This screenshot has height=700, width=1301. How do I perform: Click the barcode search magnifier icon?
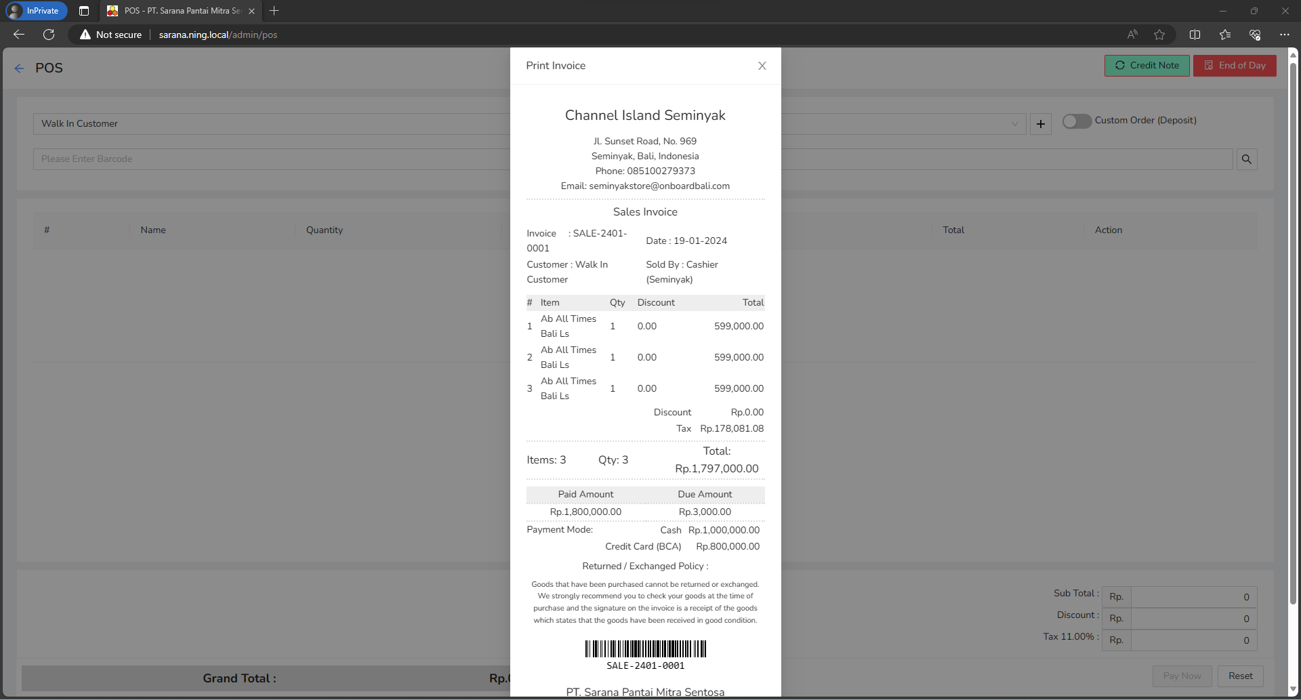(x=1247, y=159)
